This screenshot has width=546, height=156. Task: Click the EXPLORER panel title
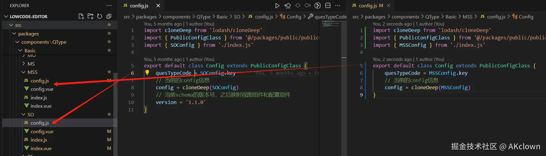19,6
